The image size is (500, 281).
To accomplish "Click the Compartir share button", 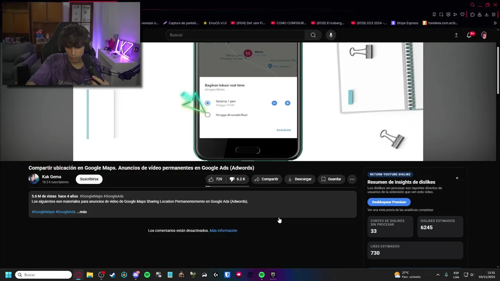I will click(x=267, y=179).
